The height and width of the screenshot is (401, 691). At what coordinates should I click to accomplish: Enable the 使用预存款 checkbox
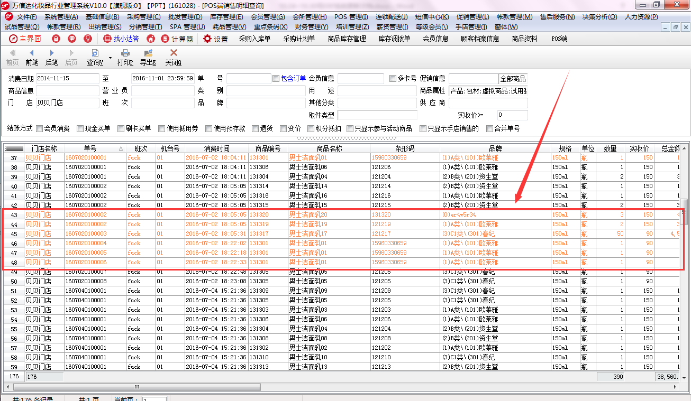pyautogui.click(x=208, y=128)
